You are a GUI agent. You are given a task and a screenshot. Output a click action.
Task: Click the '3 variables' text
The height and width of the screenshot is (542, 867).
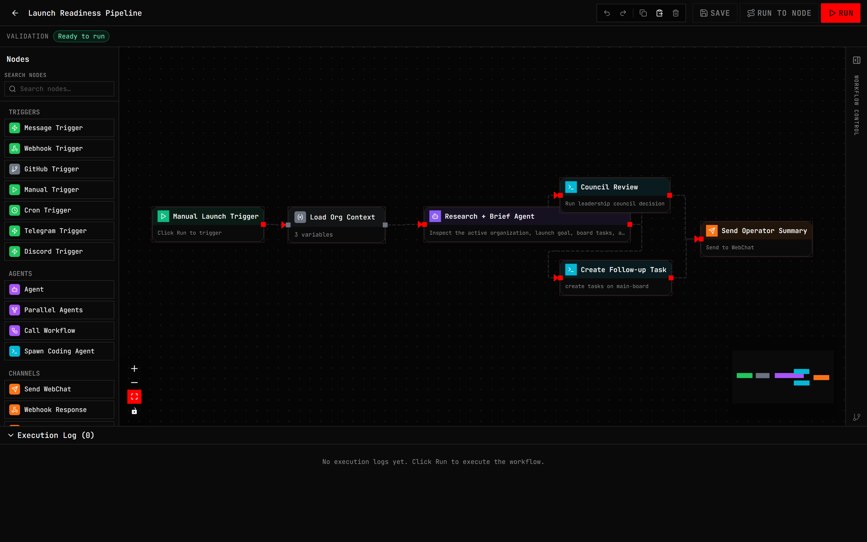tap(313, 234)
